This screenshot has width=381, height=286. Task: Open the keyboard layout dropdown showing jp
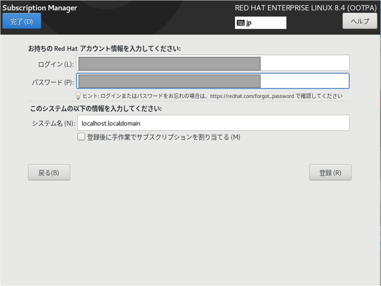click(261, 23)
